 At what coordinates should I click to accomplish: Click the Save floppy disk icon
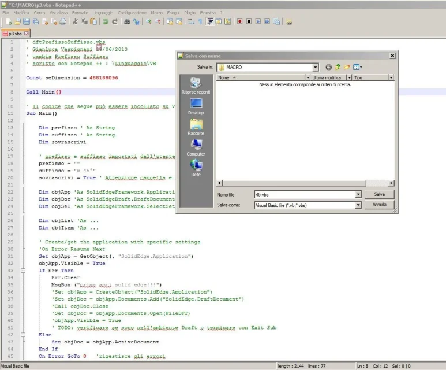pyautogui.click(x=27, y=21)
